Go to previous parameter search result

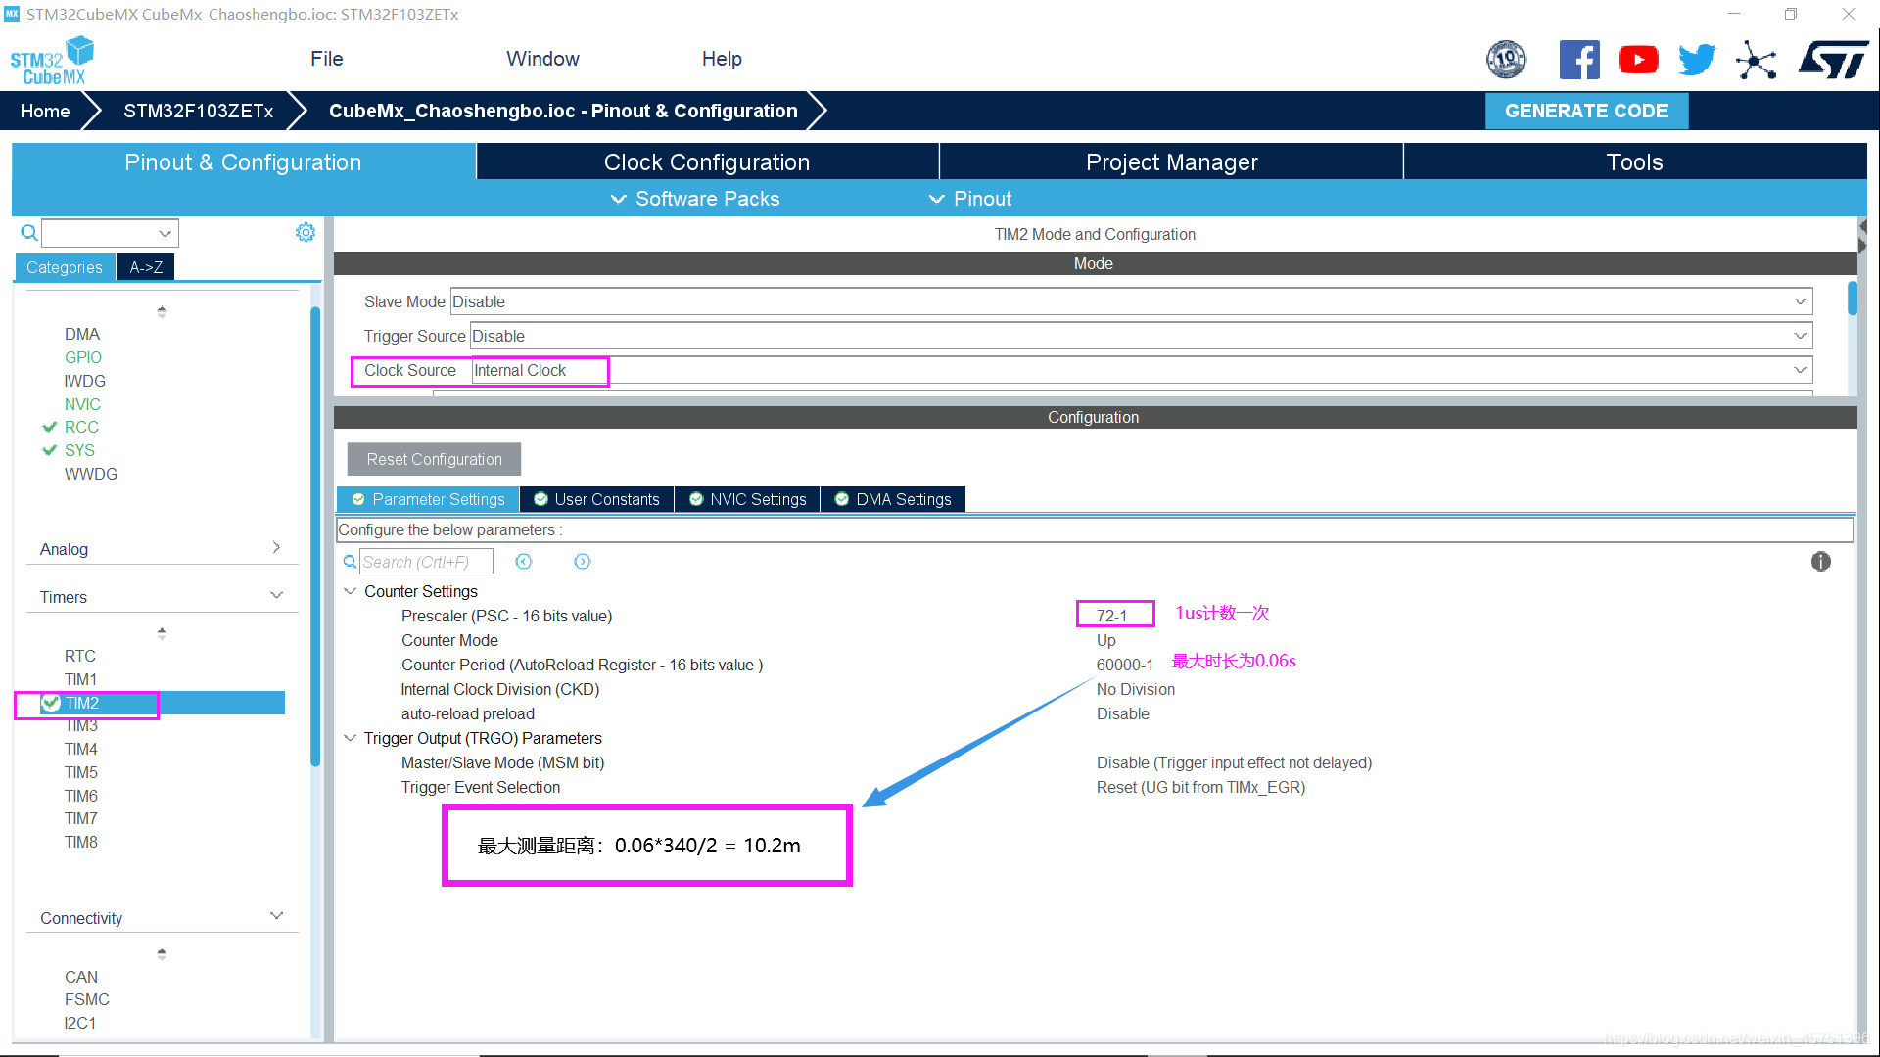(x=524, y=562)
